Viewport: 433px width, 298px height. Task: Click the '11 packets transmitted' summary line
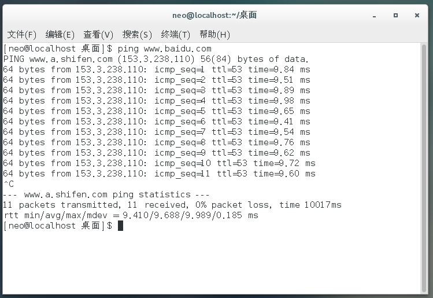(x=172, y=205)
